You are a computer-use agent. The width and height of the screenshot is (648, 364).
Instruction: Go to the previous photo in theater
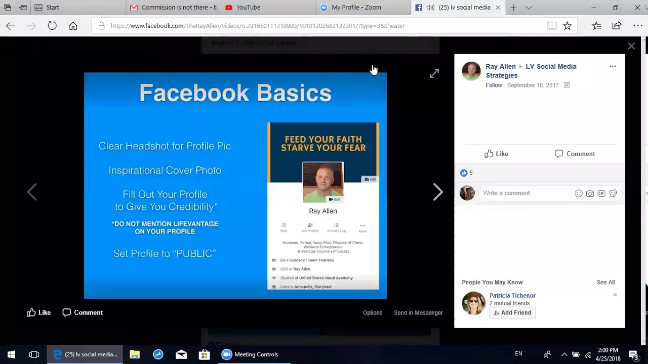point(32,192)
